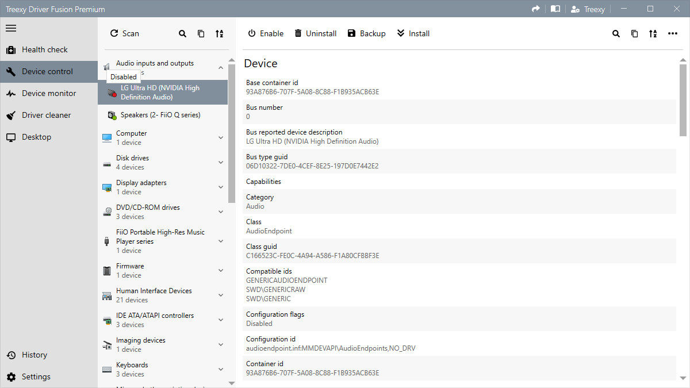Expand the Human Interface Devices category
The height and width of the screenshot is (388, 690).
coord(220,295)
